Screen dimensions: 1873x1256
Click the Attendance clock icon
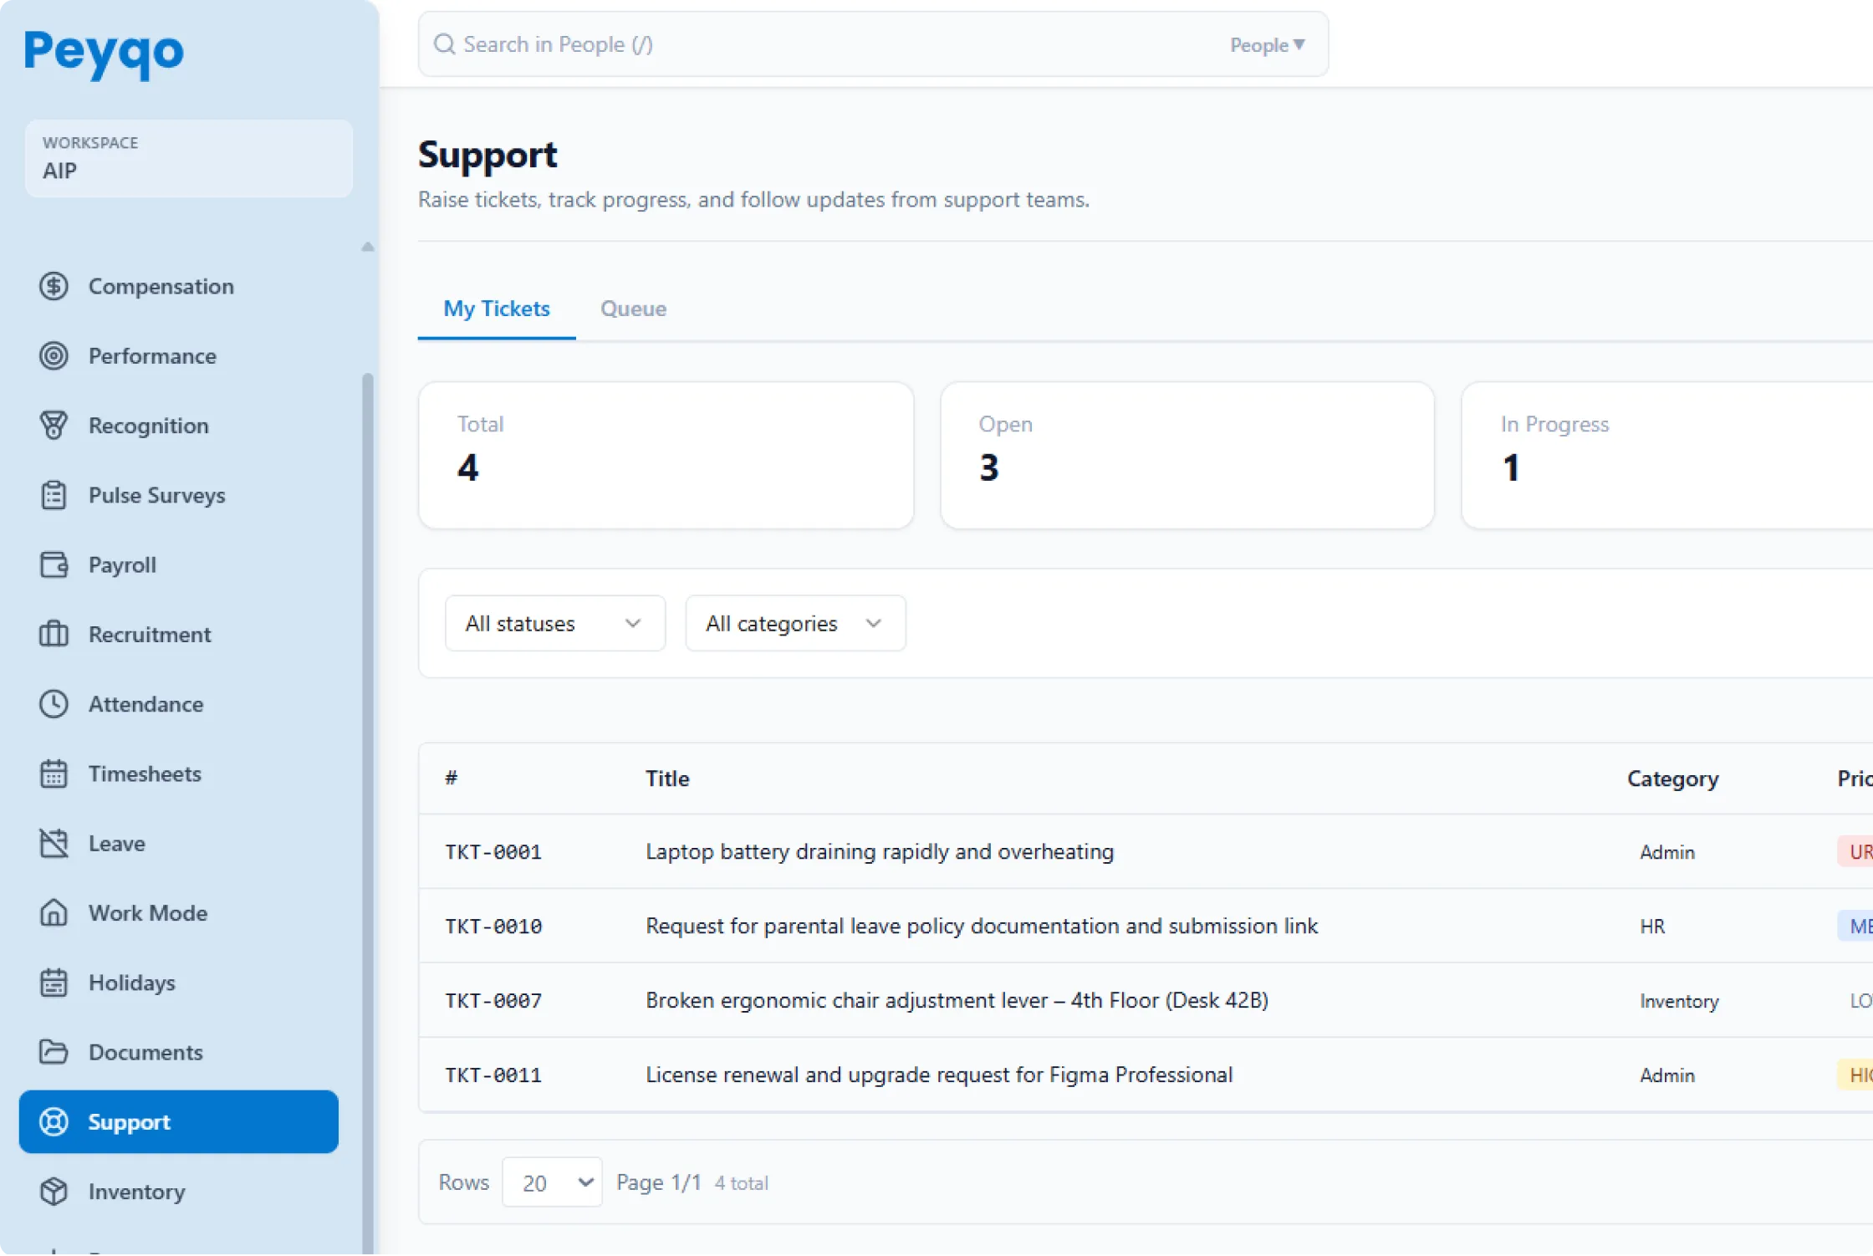coord(54,704)
